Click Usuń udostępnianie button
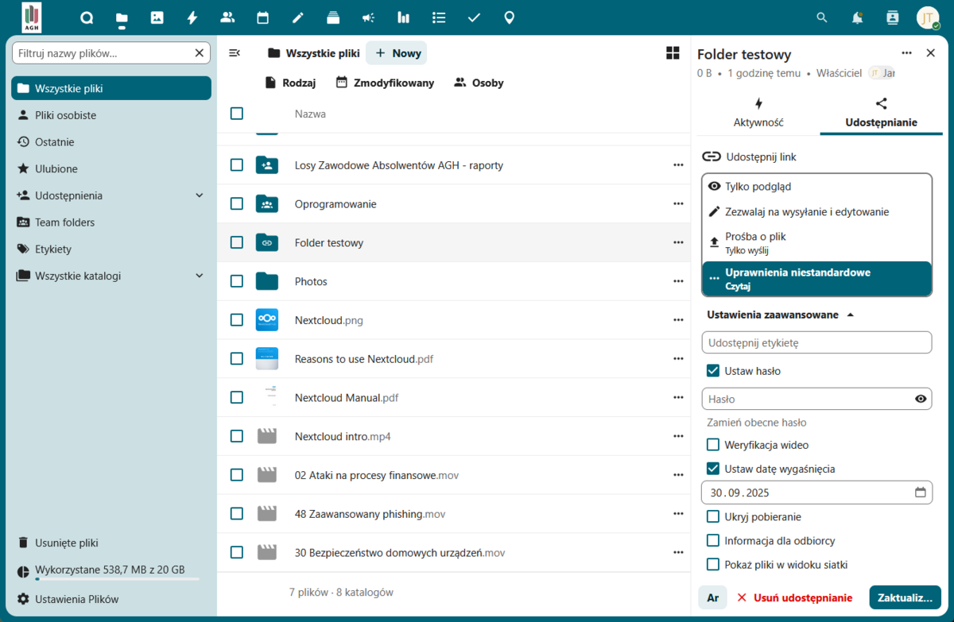The width and height of the screenshot is (954, 622). coord(794,597)
